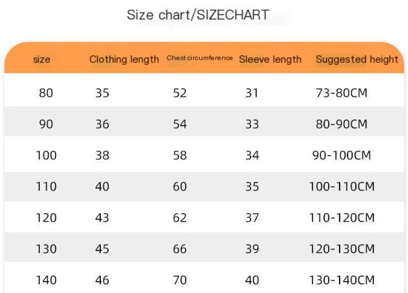
Task: Click the 'Size chart/SIZECHART' title text
Action: 198,15
